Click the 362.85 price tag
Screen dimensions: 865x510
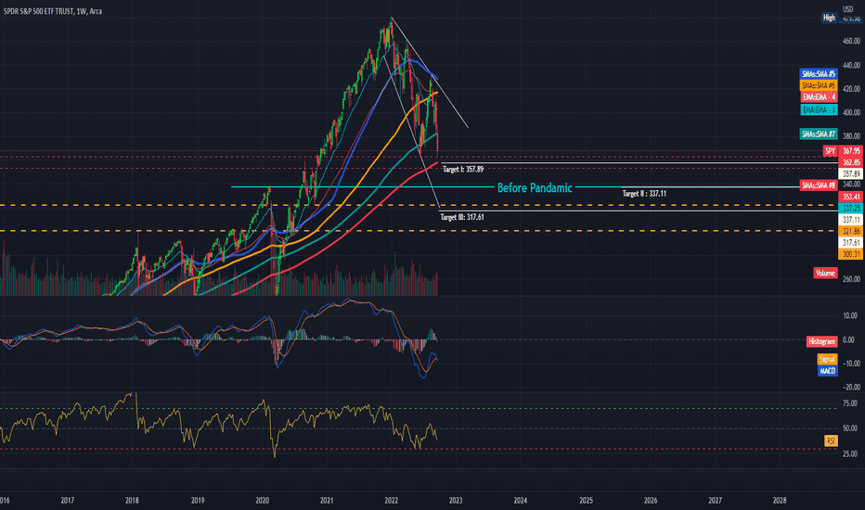[x=851, y=162]
